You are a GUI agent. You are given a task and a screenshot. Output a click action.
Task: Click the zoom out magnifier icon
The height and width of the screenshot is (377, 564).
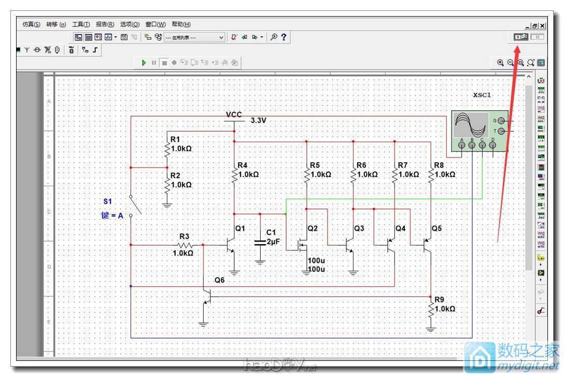[x=511, y=63]
